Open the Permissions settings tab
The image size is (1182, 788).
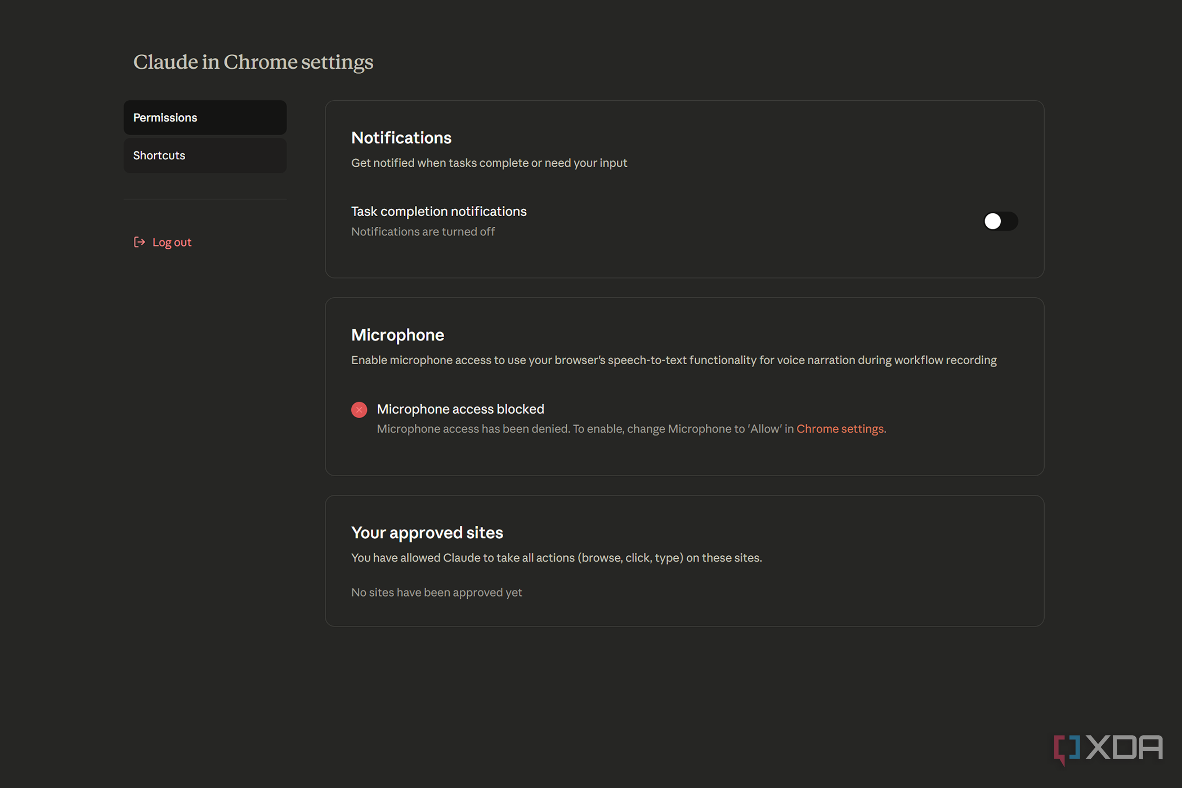(205, 118)
